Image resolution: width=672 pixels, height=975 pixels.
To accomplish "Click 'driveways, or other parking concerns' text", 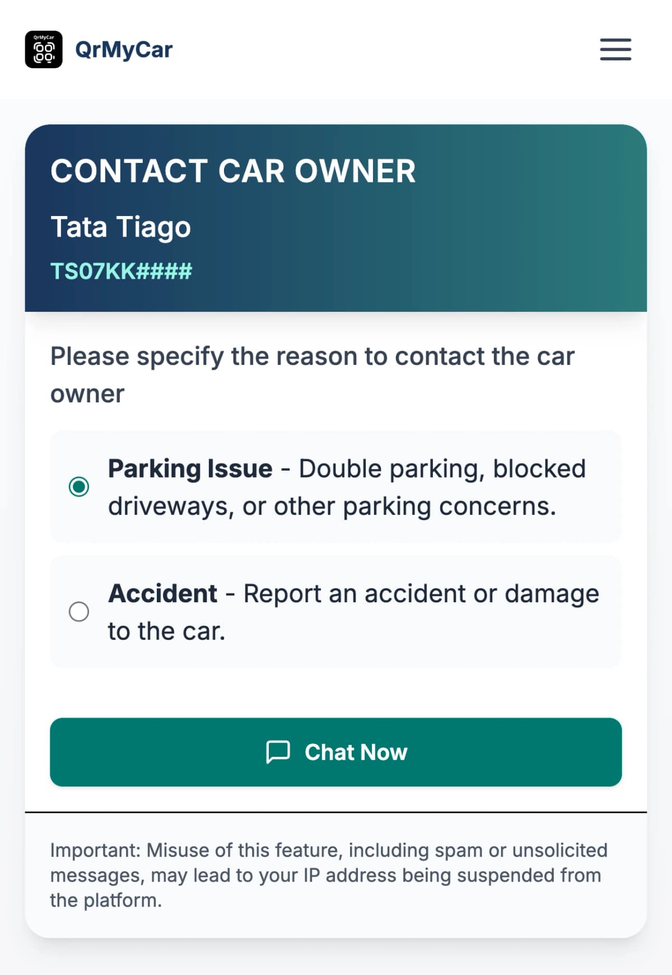I will pos(332,507).
